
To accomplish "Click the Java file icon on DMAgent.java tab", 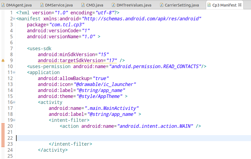I will point(3,5).
